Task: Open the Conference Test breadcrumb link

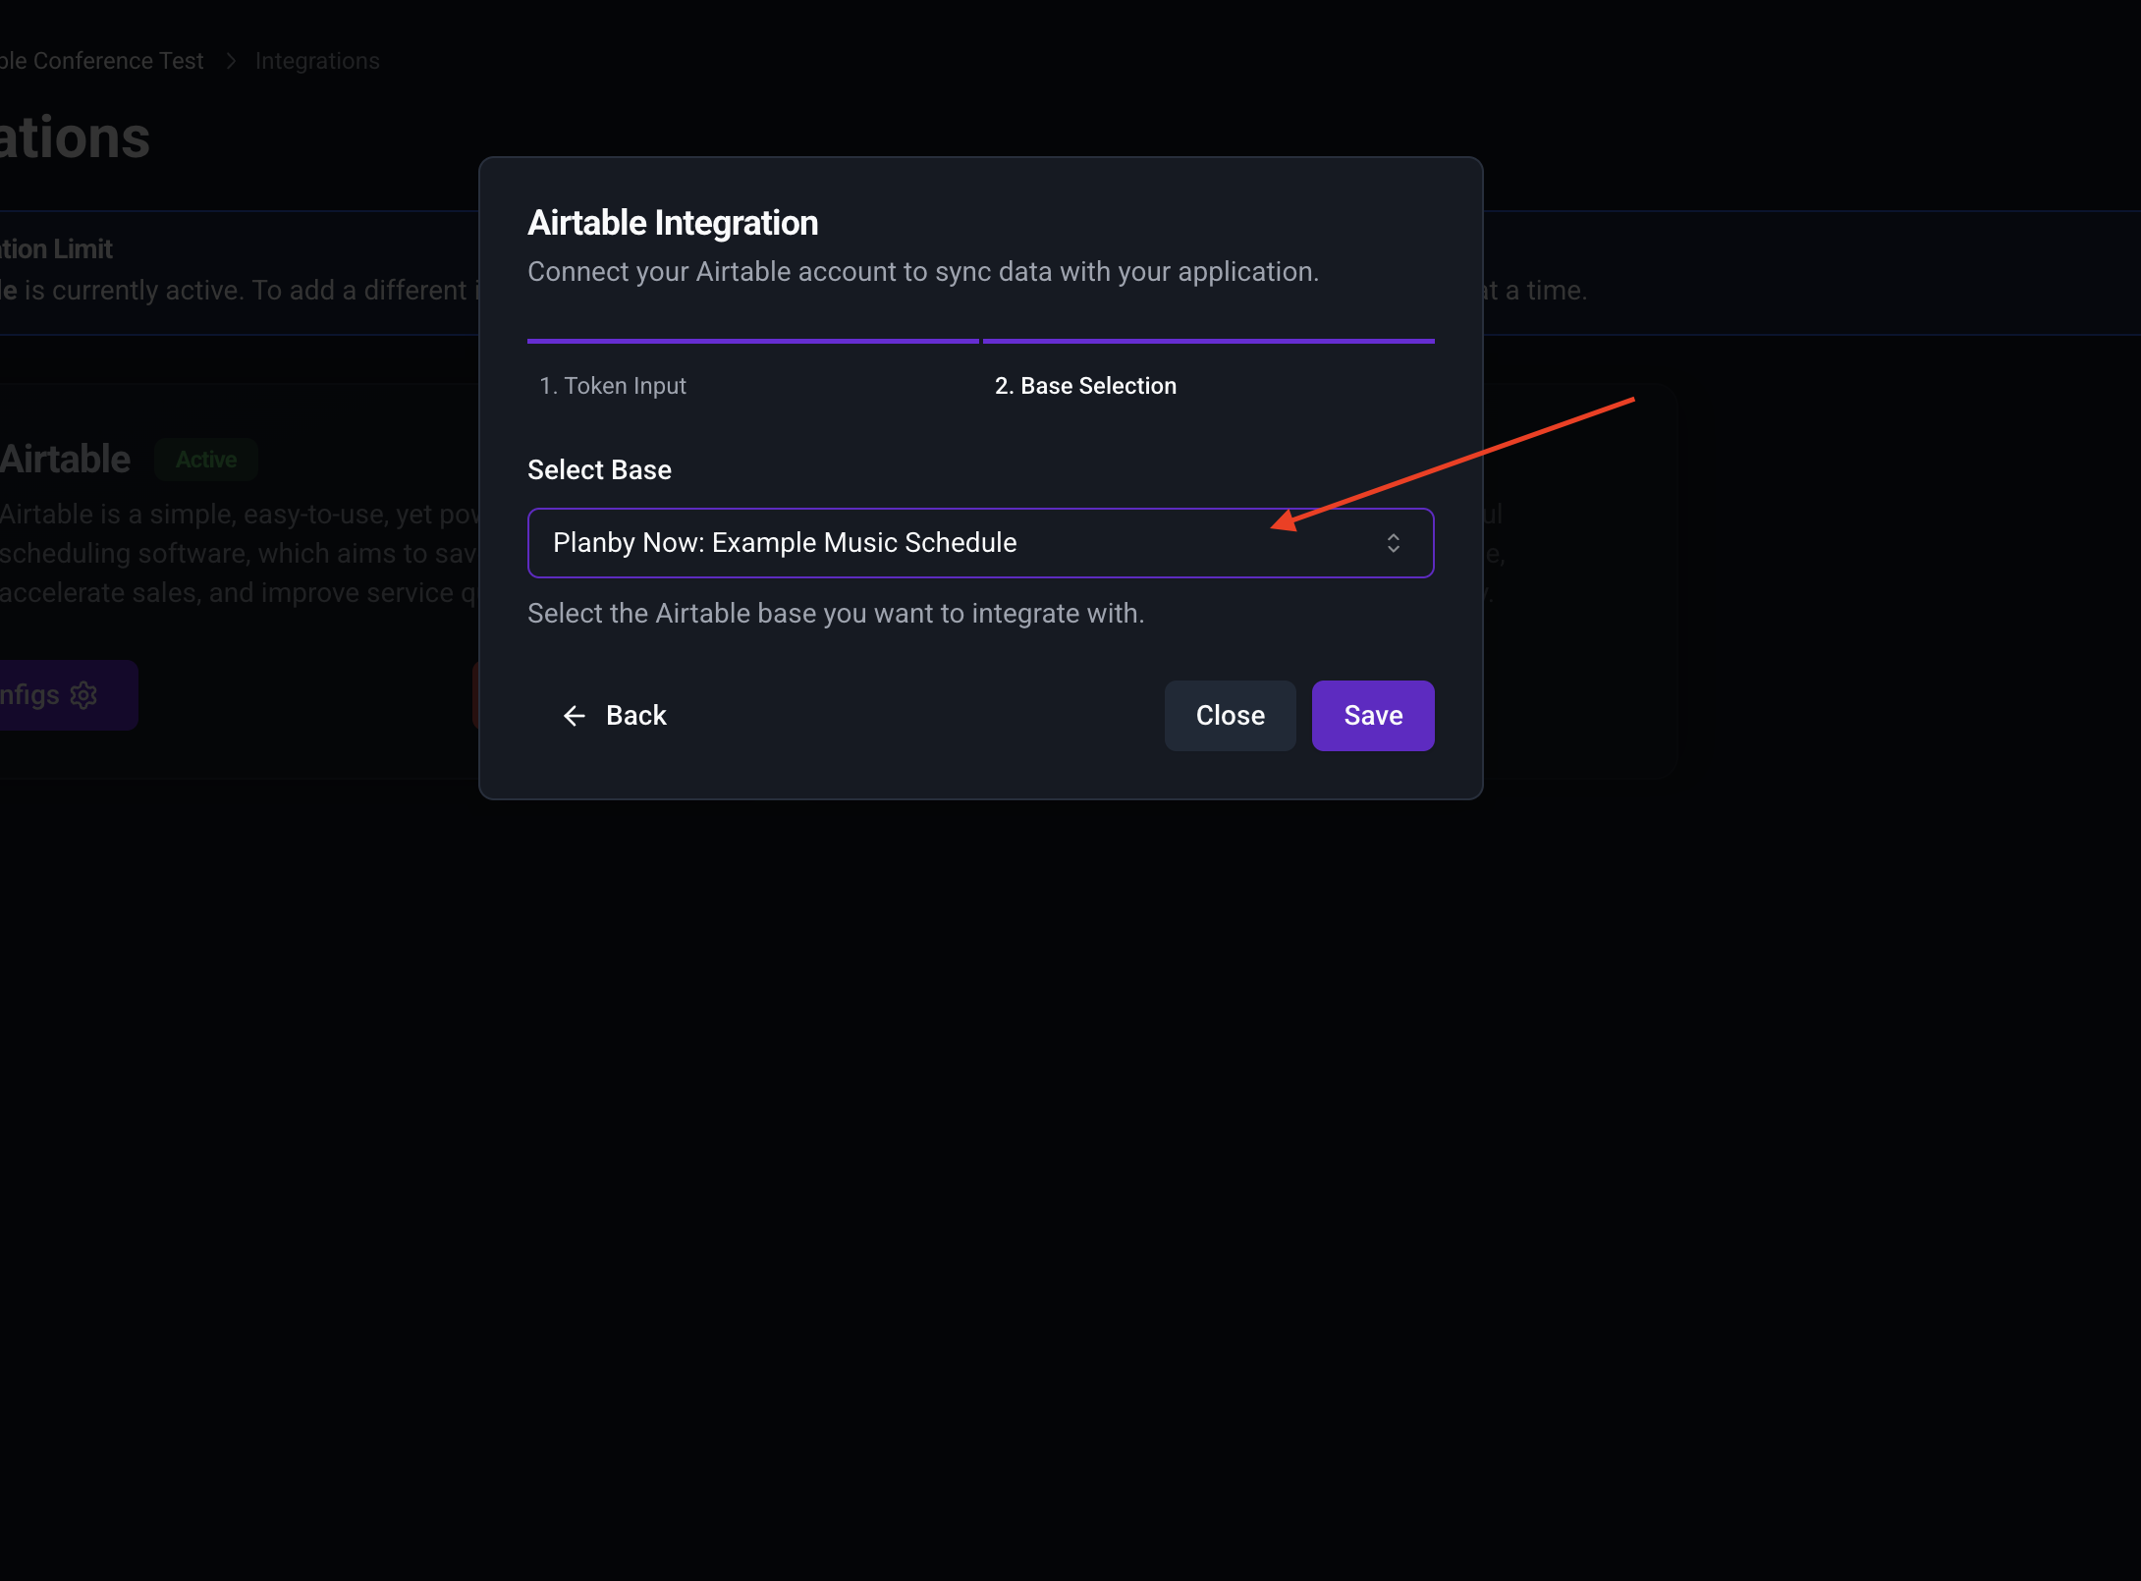Action: coord(102,61)
